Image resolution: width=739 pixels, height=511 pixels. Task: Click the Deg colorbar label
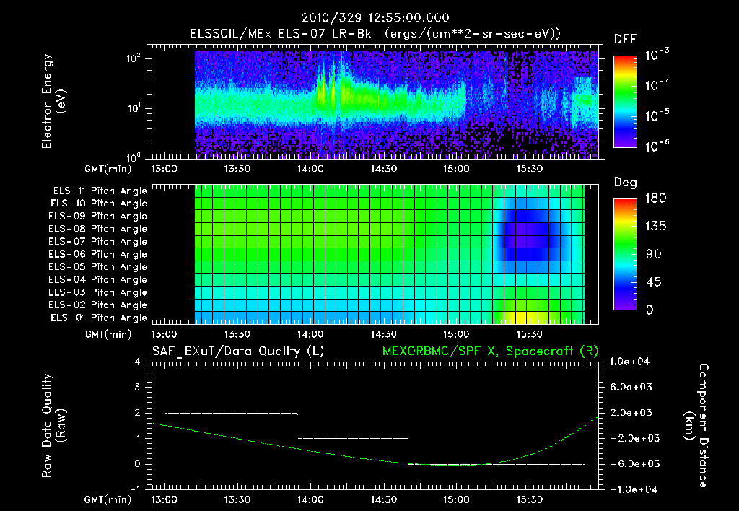626,183
